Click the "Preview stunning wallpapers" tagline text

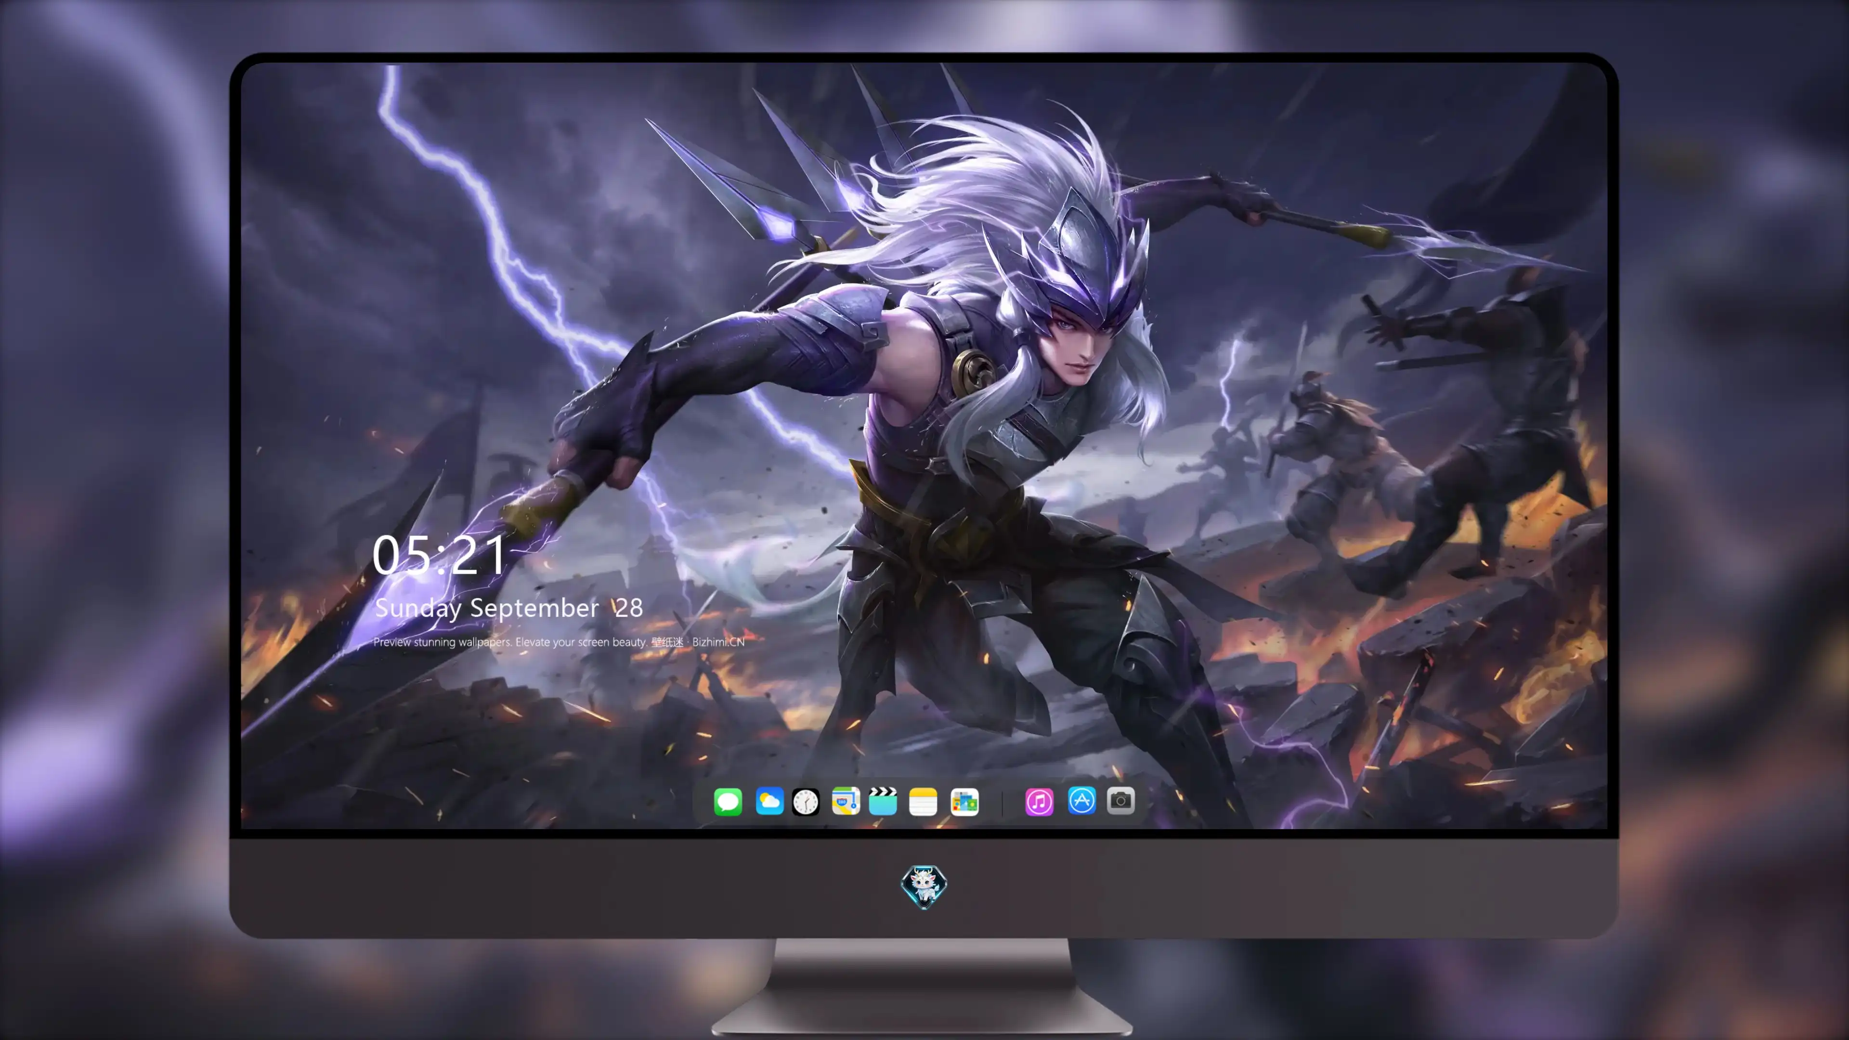click(x=559, y=642)
